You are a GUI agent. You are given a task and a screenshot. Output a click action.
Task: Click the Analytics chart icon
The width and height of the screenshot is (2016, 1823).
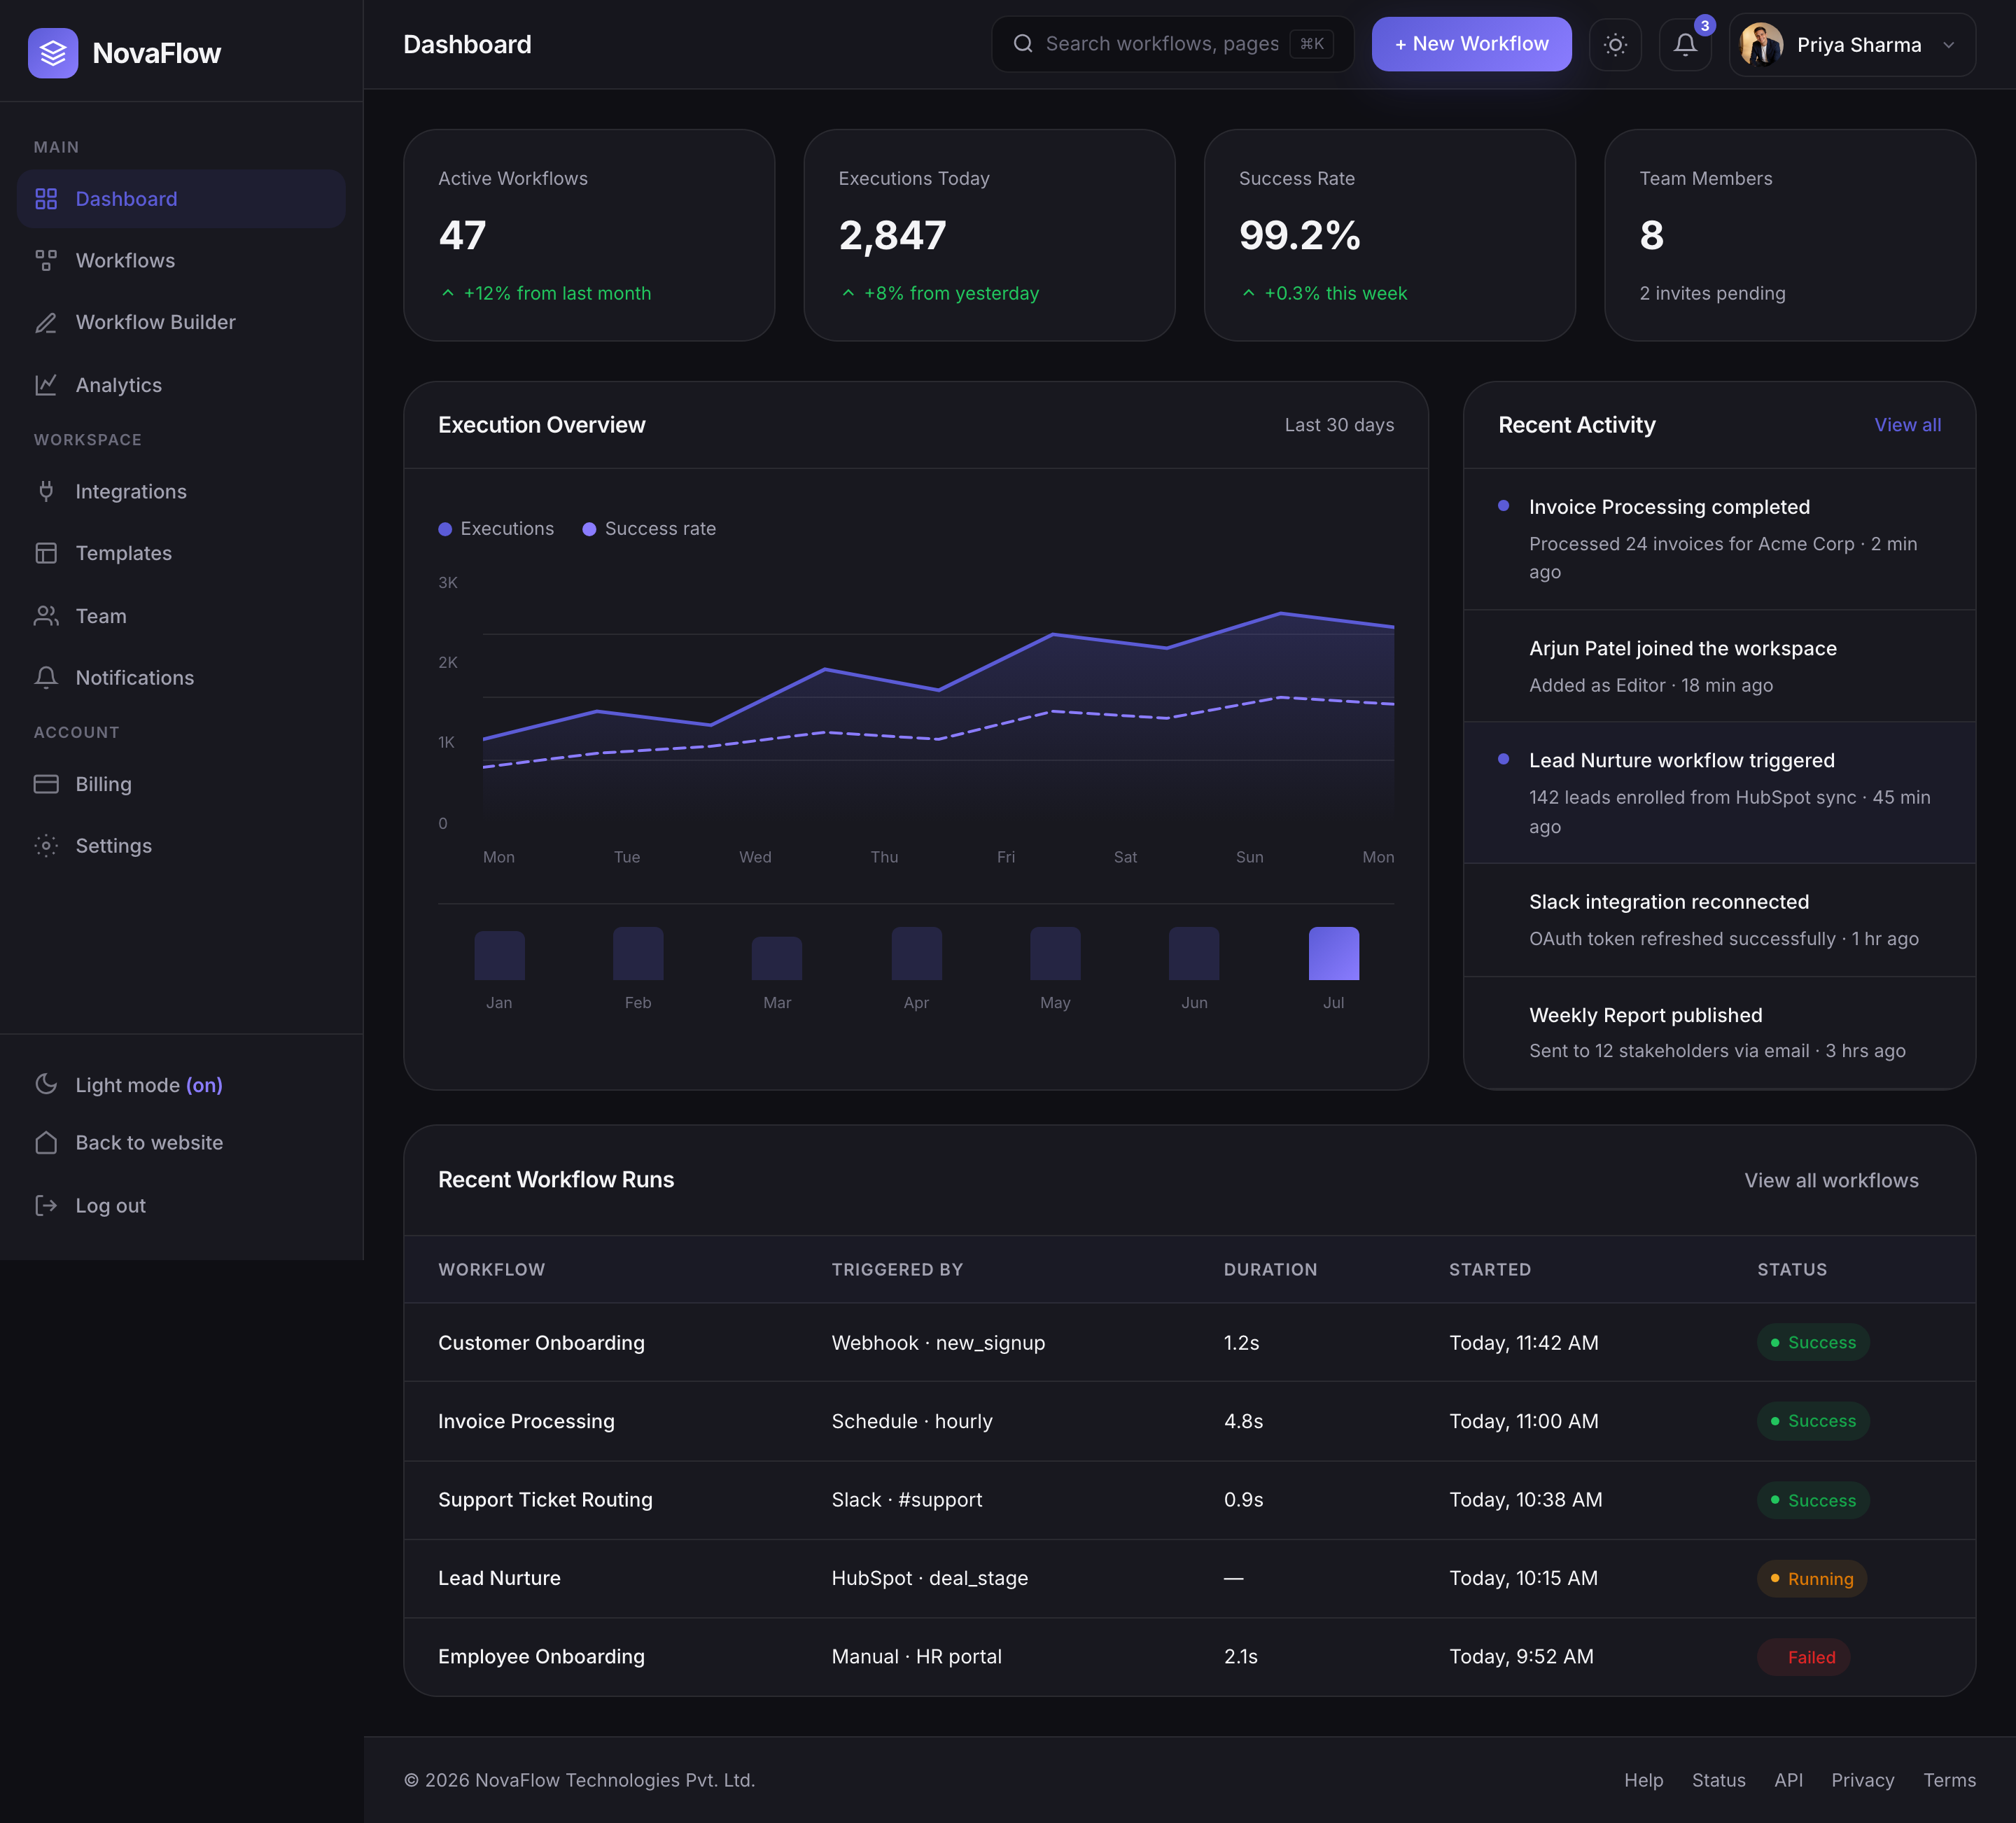pos(46,385)
